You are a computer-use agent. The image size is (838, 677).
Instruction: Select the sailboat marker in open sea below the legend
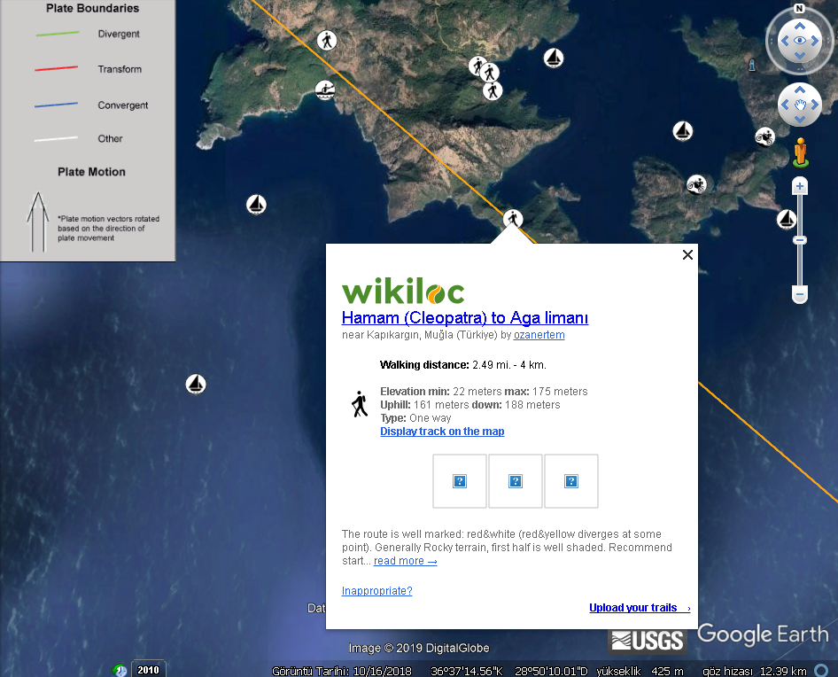click(196, 384)
